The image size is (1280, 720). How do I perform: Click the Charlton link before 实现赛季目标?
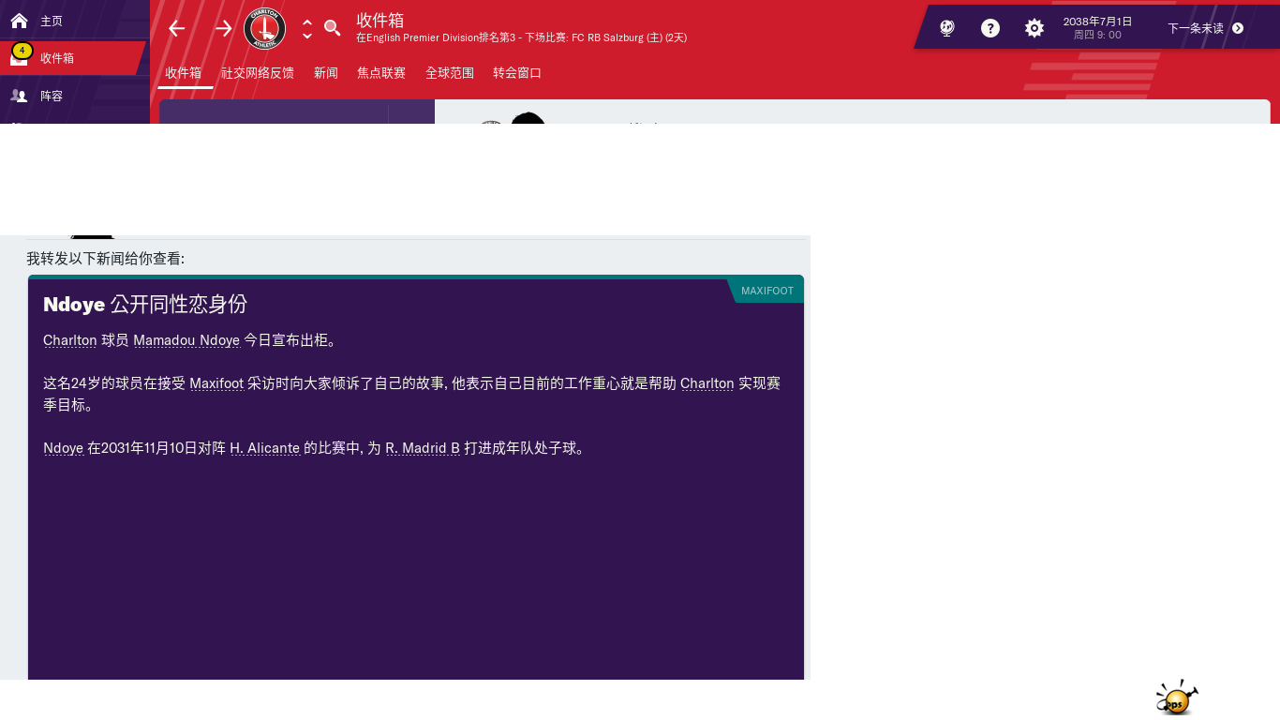click(x=707, y=383)
